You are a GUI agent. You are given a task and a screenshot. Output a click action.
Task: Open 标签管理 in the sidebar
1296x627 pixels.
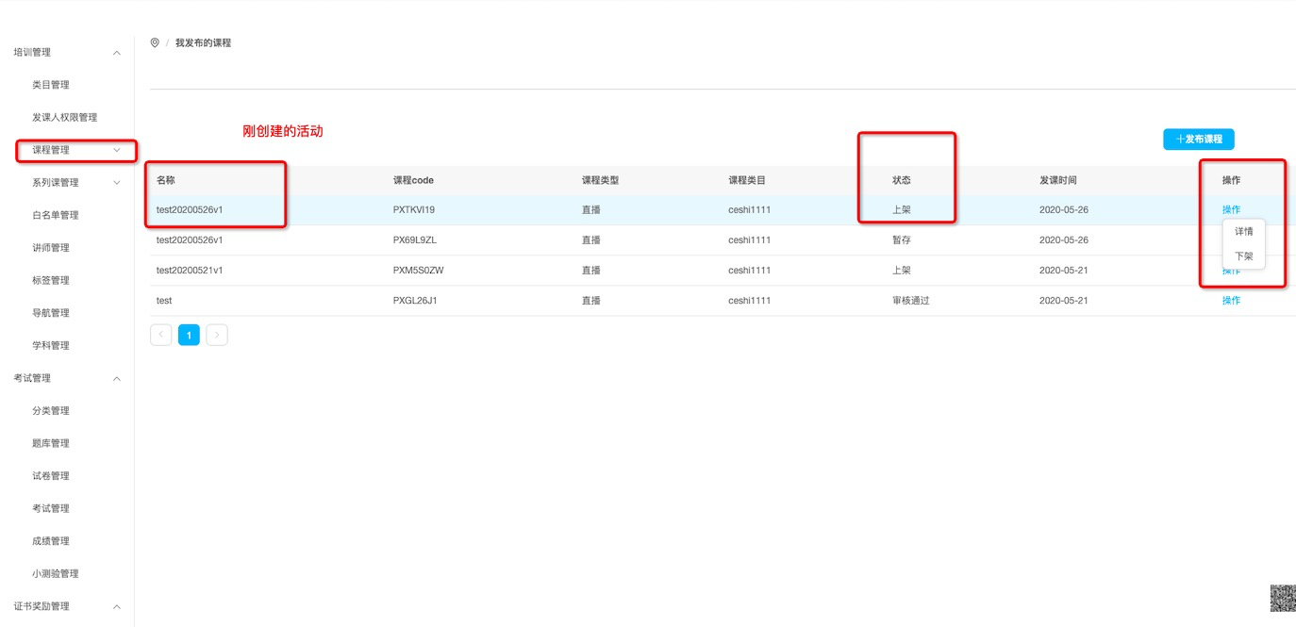pos(51,280)
